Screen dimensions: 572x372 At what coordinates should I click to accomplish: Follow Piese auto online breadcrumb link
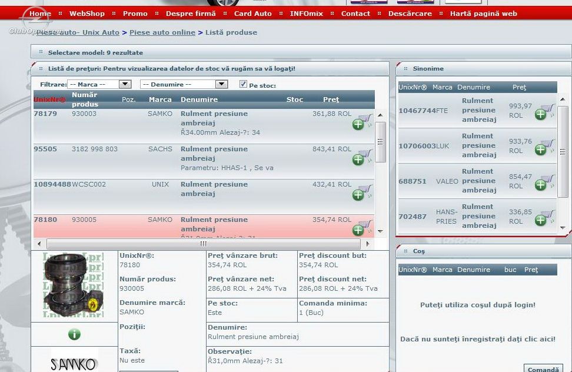[162, 32]
